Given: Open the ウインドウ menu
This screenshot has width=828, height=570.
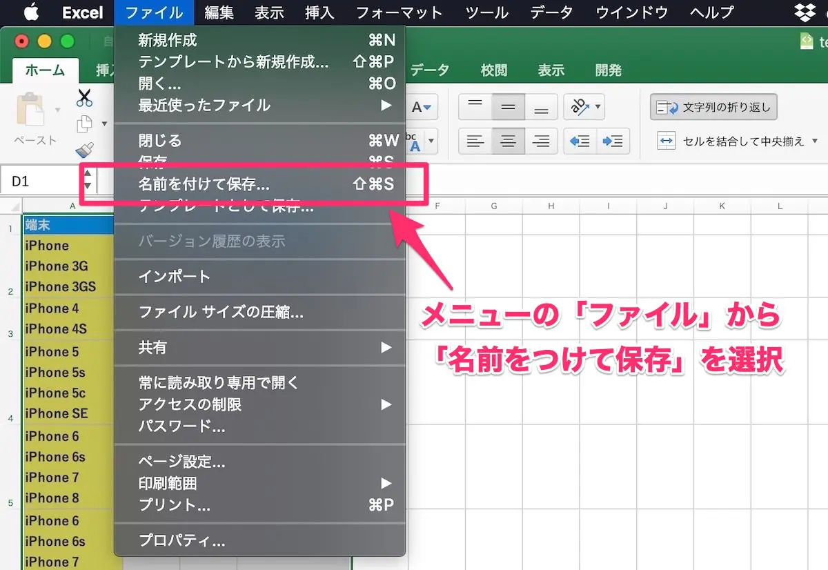Looking at the screenshot, I should (631, 12).
